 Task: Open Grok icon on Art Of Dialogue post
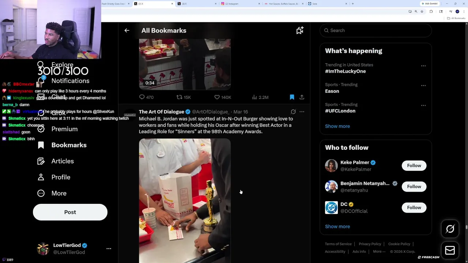coord(293,112)
